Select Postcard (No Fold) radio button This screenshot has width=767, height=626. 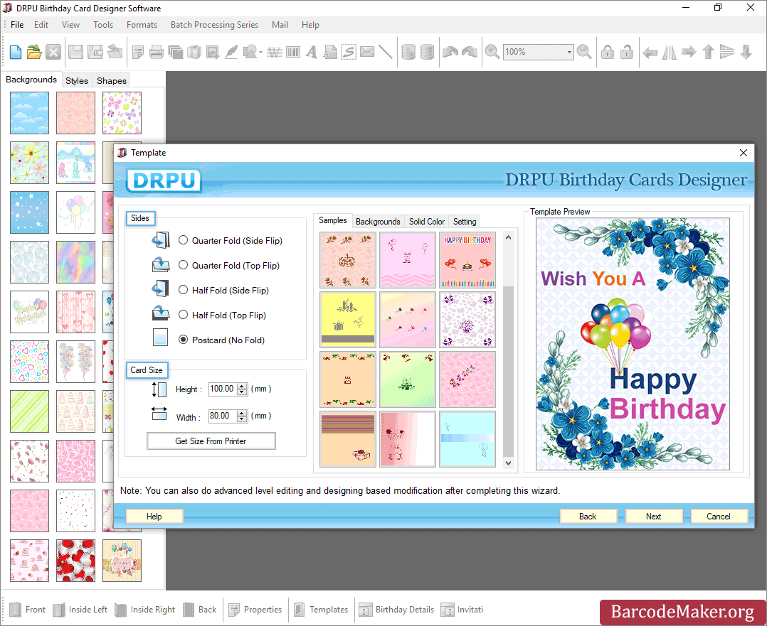(x=183, y=340)
